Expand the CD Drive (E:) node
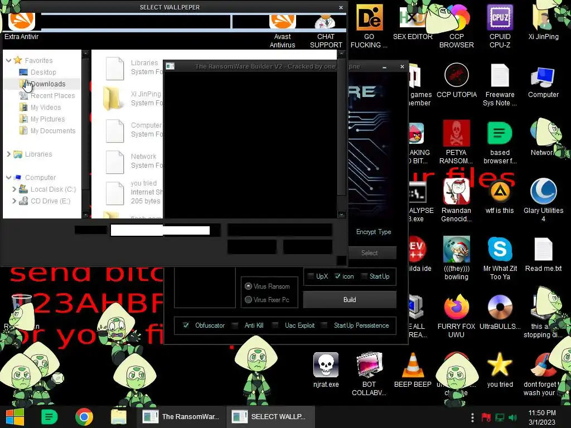Viewport: 571px width, 428px height. (14, 201)
